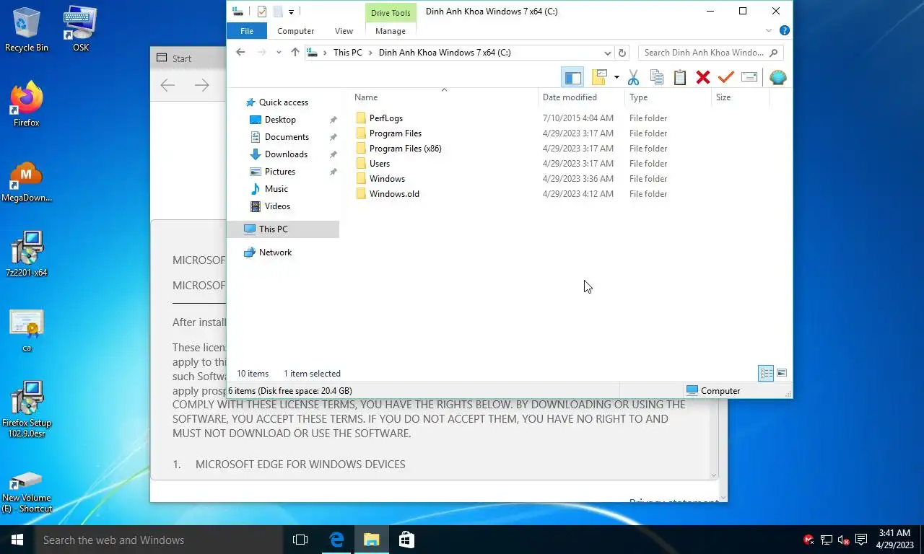Viewport: 924px width, 554px height.
Task: Click the taskbar search box
Action: pos(157,540)
